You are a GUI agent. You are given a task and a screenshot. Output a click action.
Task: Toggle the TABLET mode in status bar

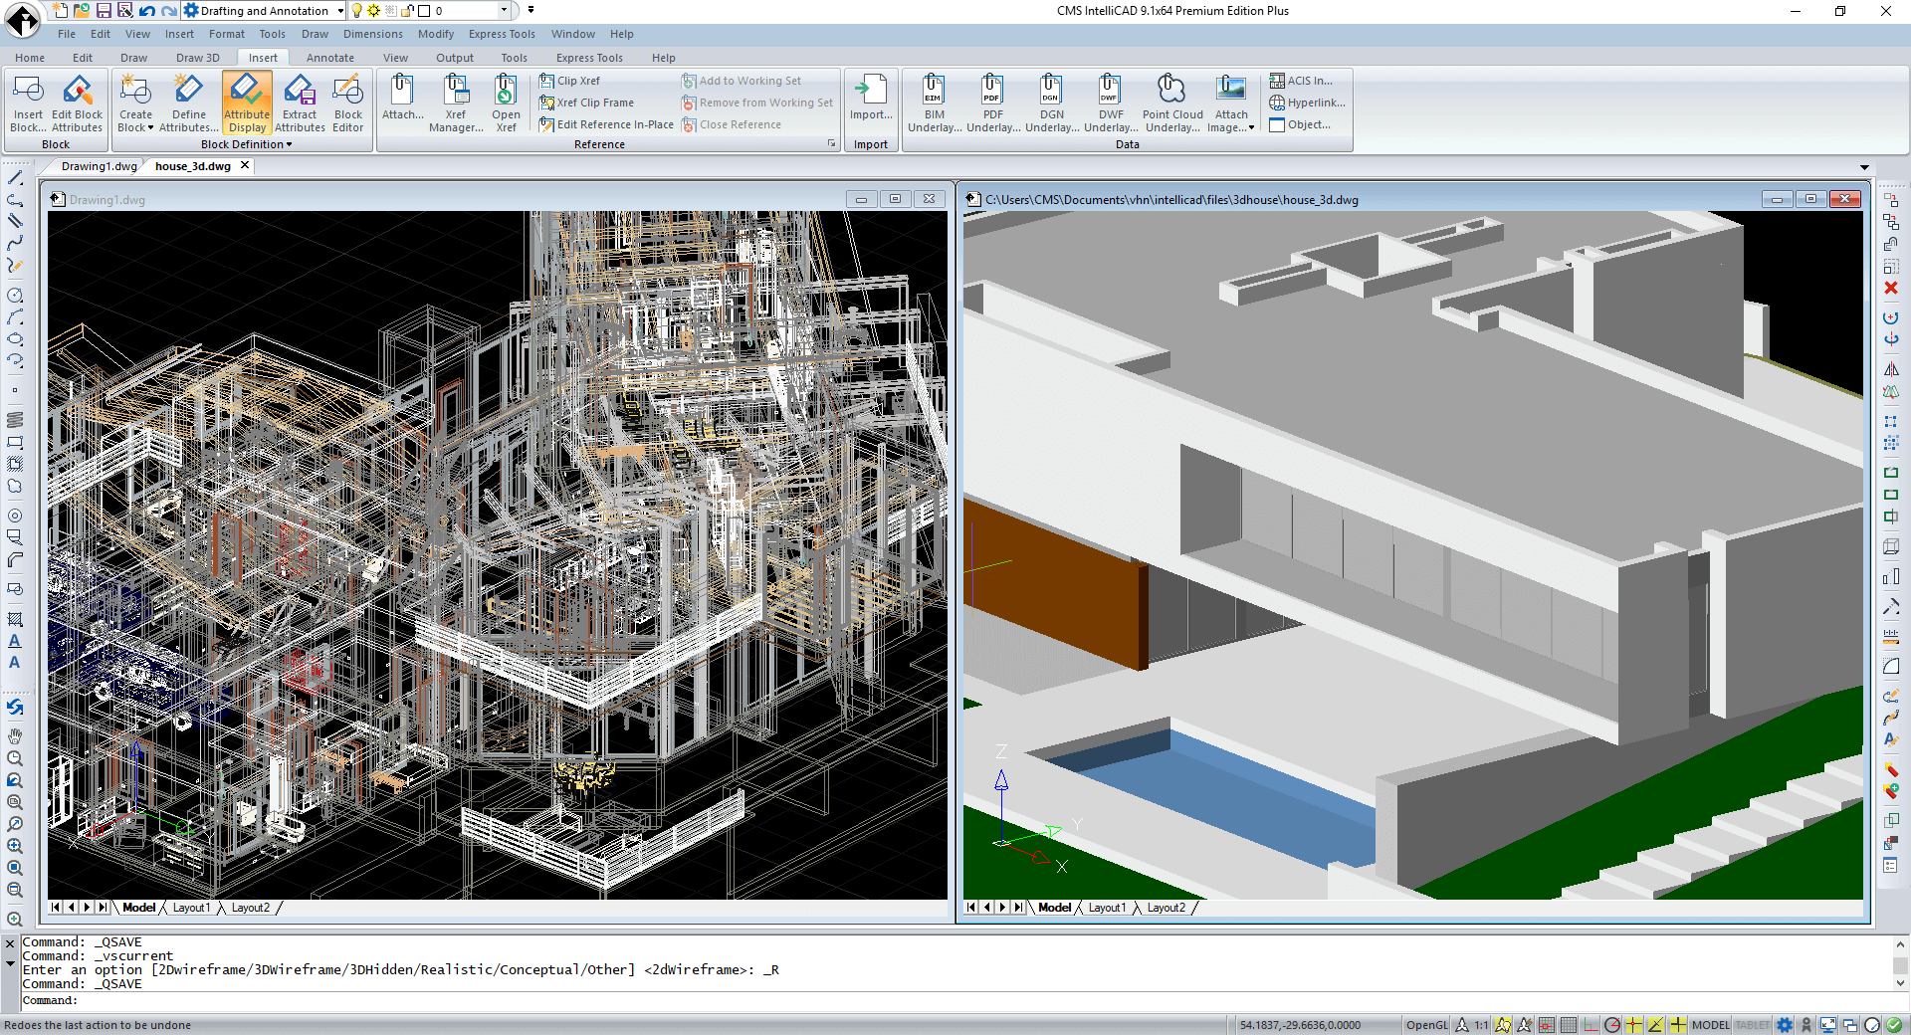click(1752, 1025)
